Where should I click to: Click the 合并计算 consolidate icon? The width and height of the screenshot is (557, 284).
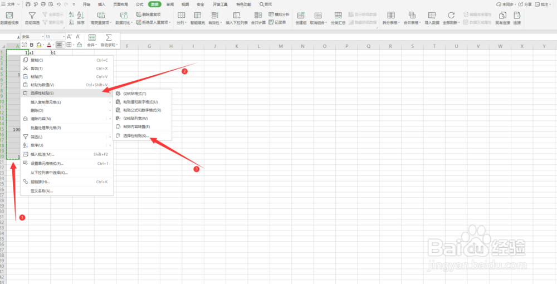click(258, 15)
